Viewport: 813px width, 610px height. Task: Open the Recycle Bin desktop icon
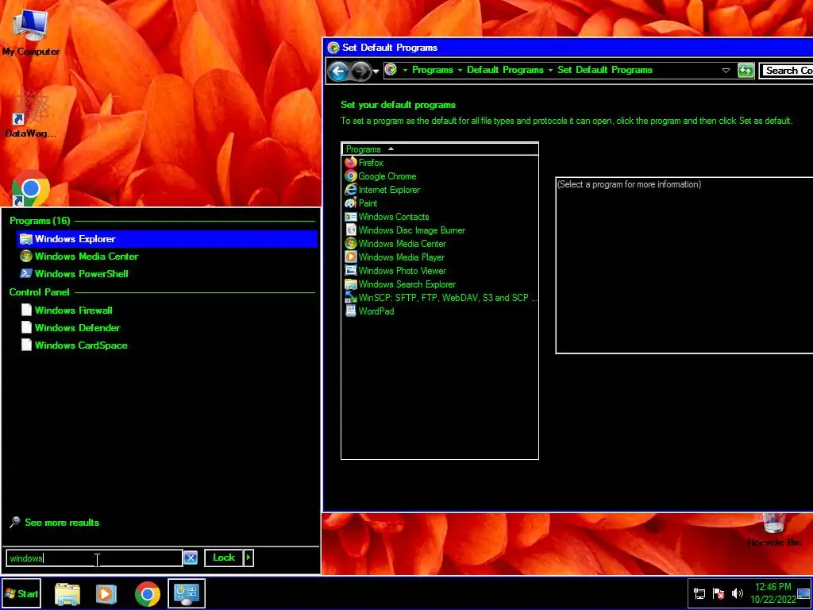click(773, 530)
